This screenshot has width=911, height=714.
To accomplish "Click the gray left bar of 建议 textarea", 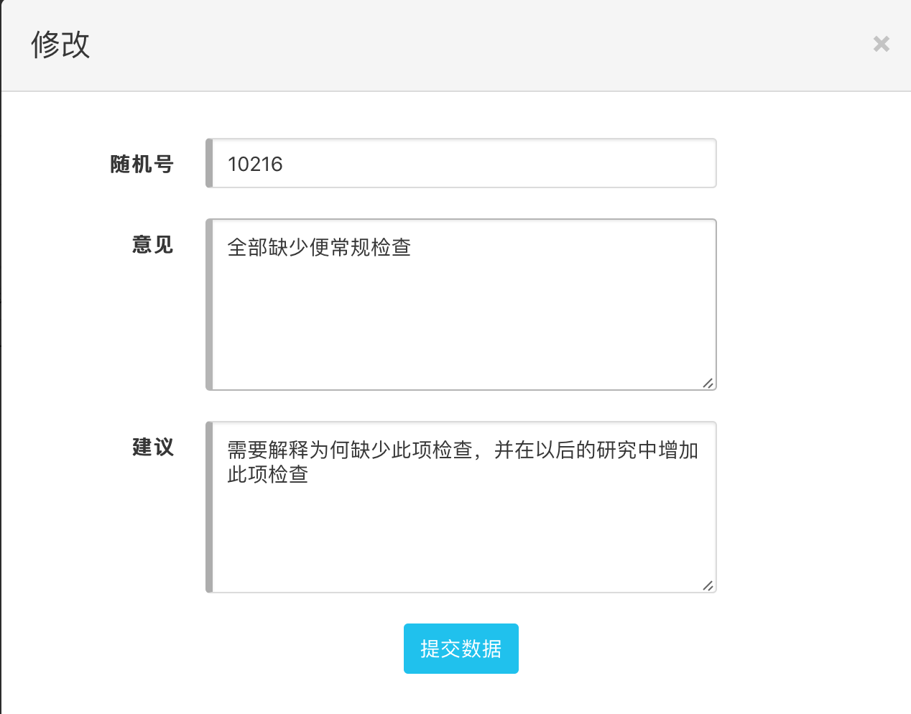I will [209, 507].
